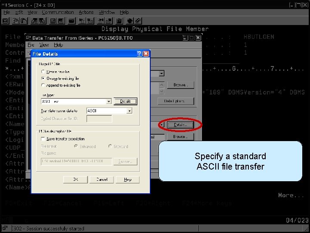
Task: Click PC file name field in Data Transfer
Action: 158,137
